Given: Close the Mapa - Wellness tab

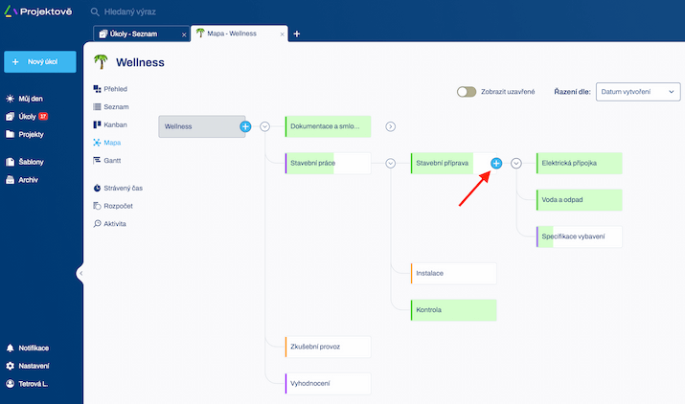Looking at the screenshot, I should pos(283,34).
